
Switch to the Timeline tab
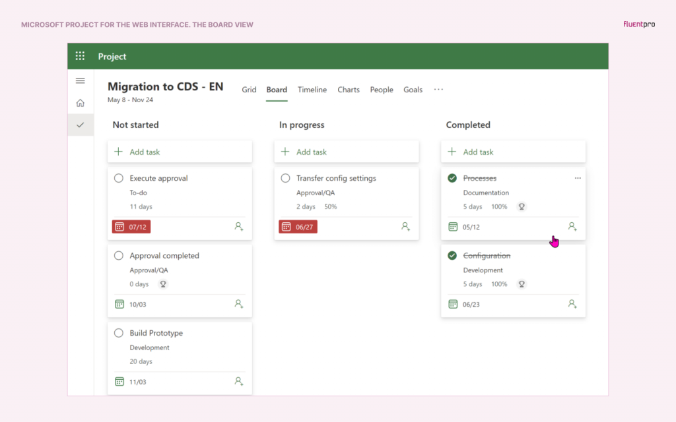312,90
